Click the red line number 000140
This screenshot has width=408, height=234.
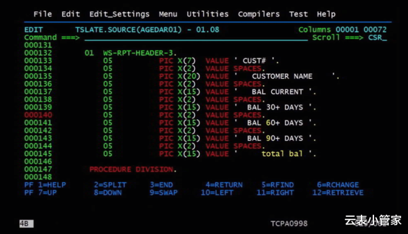click(38, 115)
